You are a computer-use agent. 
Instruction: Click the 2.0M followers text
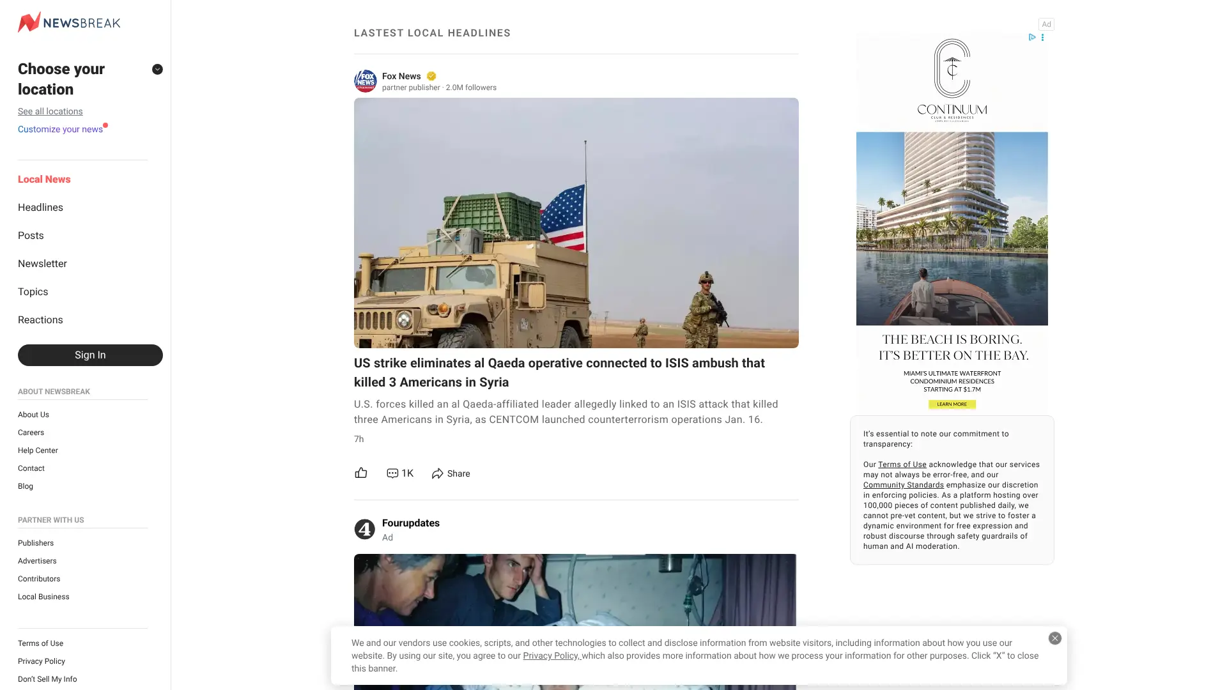point(471,88)
